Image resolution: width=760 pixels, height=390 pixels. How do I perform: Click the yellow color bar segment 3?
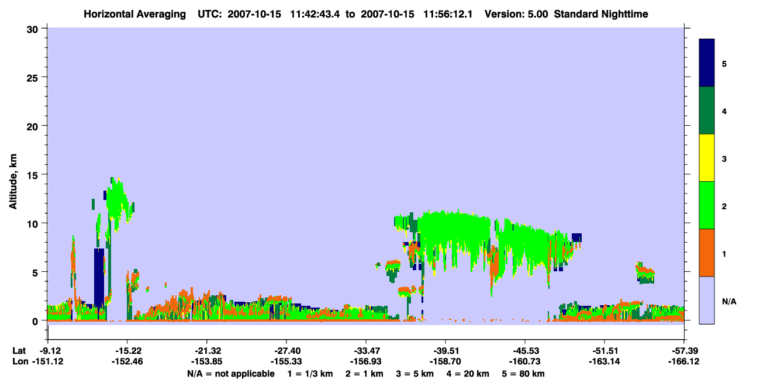707,158
